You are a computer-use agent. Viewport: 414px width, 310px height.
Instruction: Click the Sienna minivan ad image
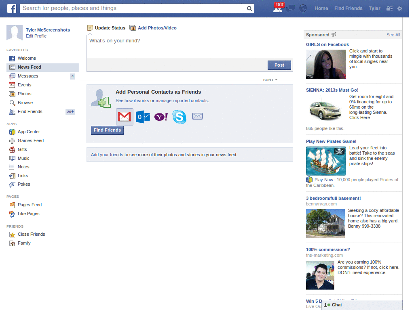pyautogui.click(x=325, y=109)
